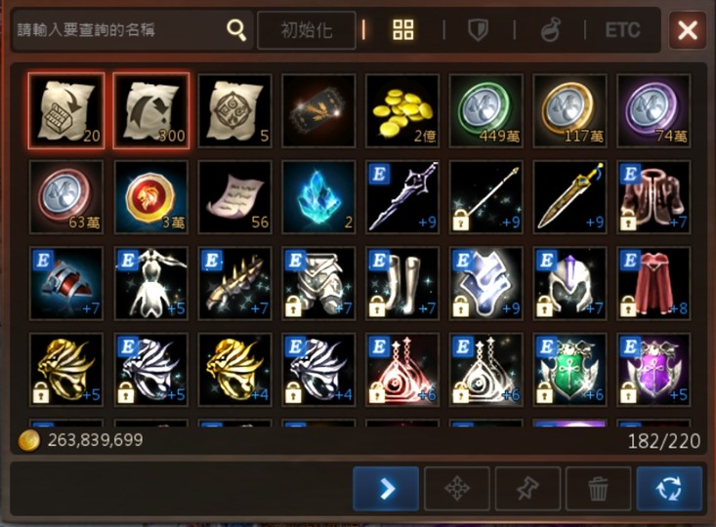Select the golden sword +9 item

[569, 197]
